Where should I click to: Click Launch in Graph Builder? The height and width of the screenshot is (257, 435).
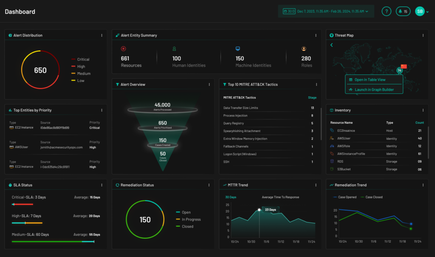pyautogui.click(x=374, y=90)
